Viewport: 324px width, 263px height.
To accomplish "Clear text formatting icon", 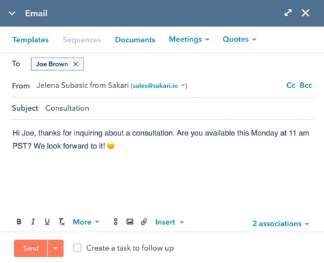I will pos(62,222).
